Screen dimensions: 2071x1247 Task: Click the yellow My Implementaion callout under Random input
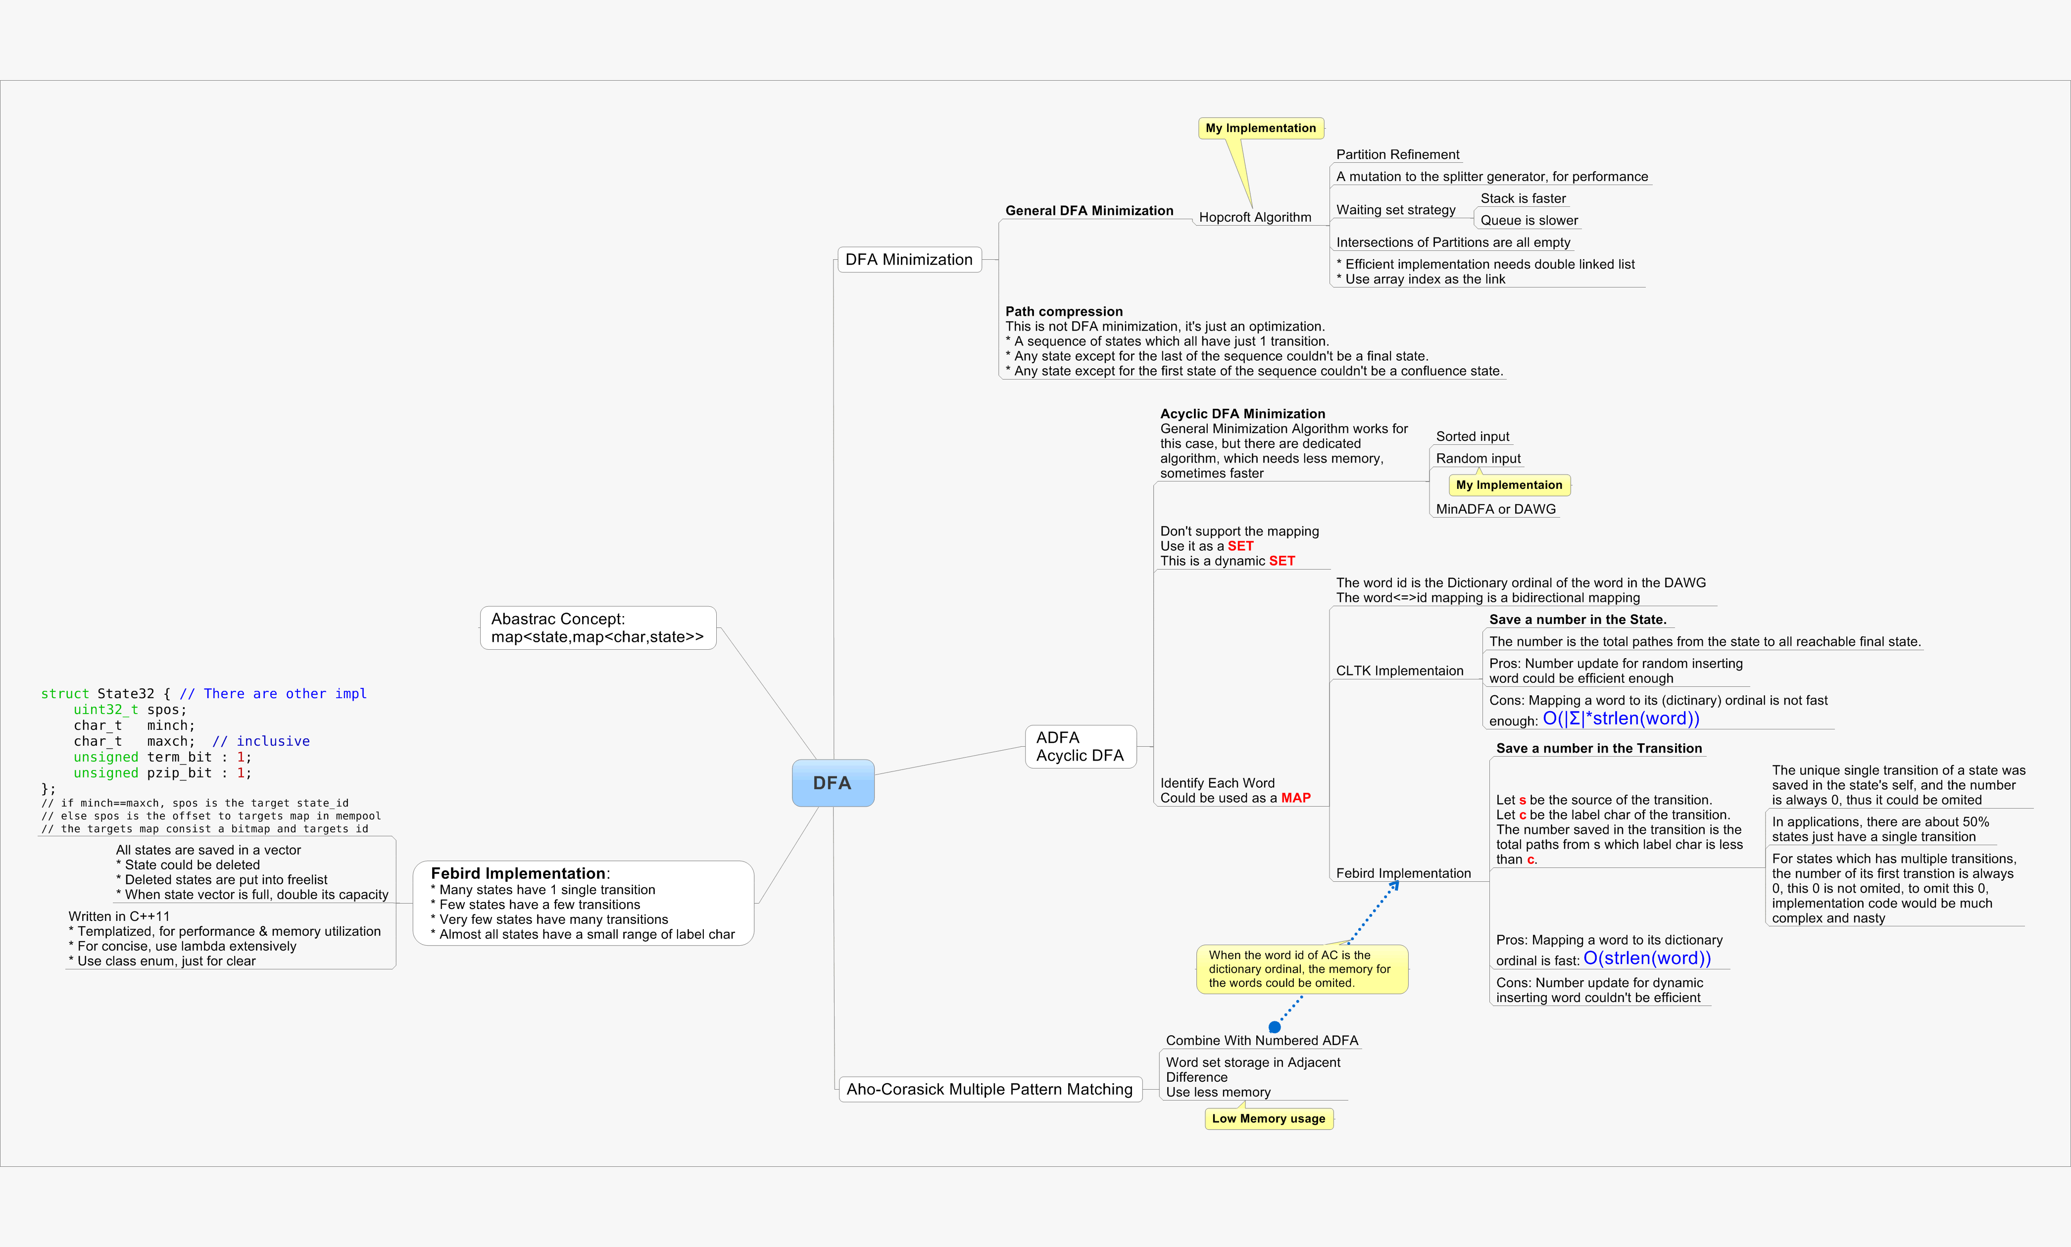click(x=1509, y=485)
